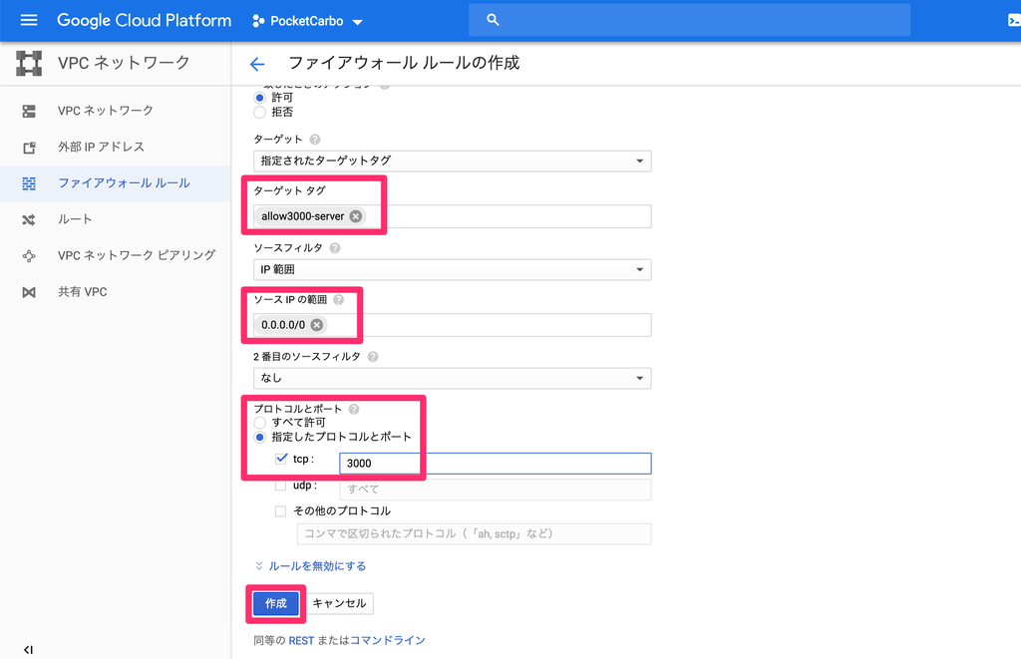Click the ファイアウォール ルール sidebar icon

(29, 183)
